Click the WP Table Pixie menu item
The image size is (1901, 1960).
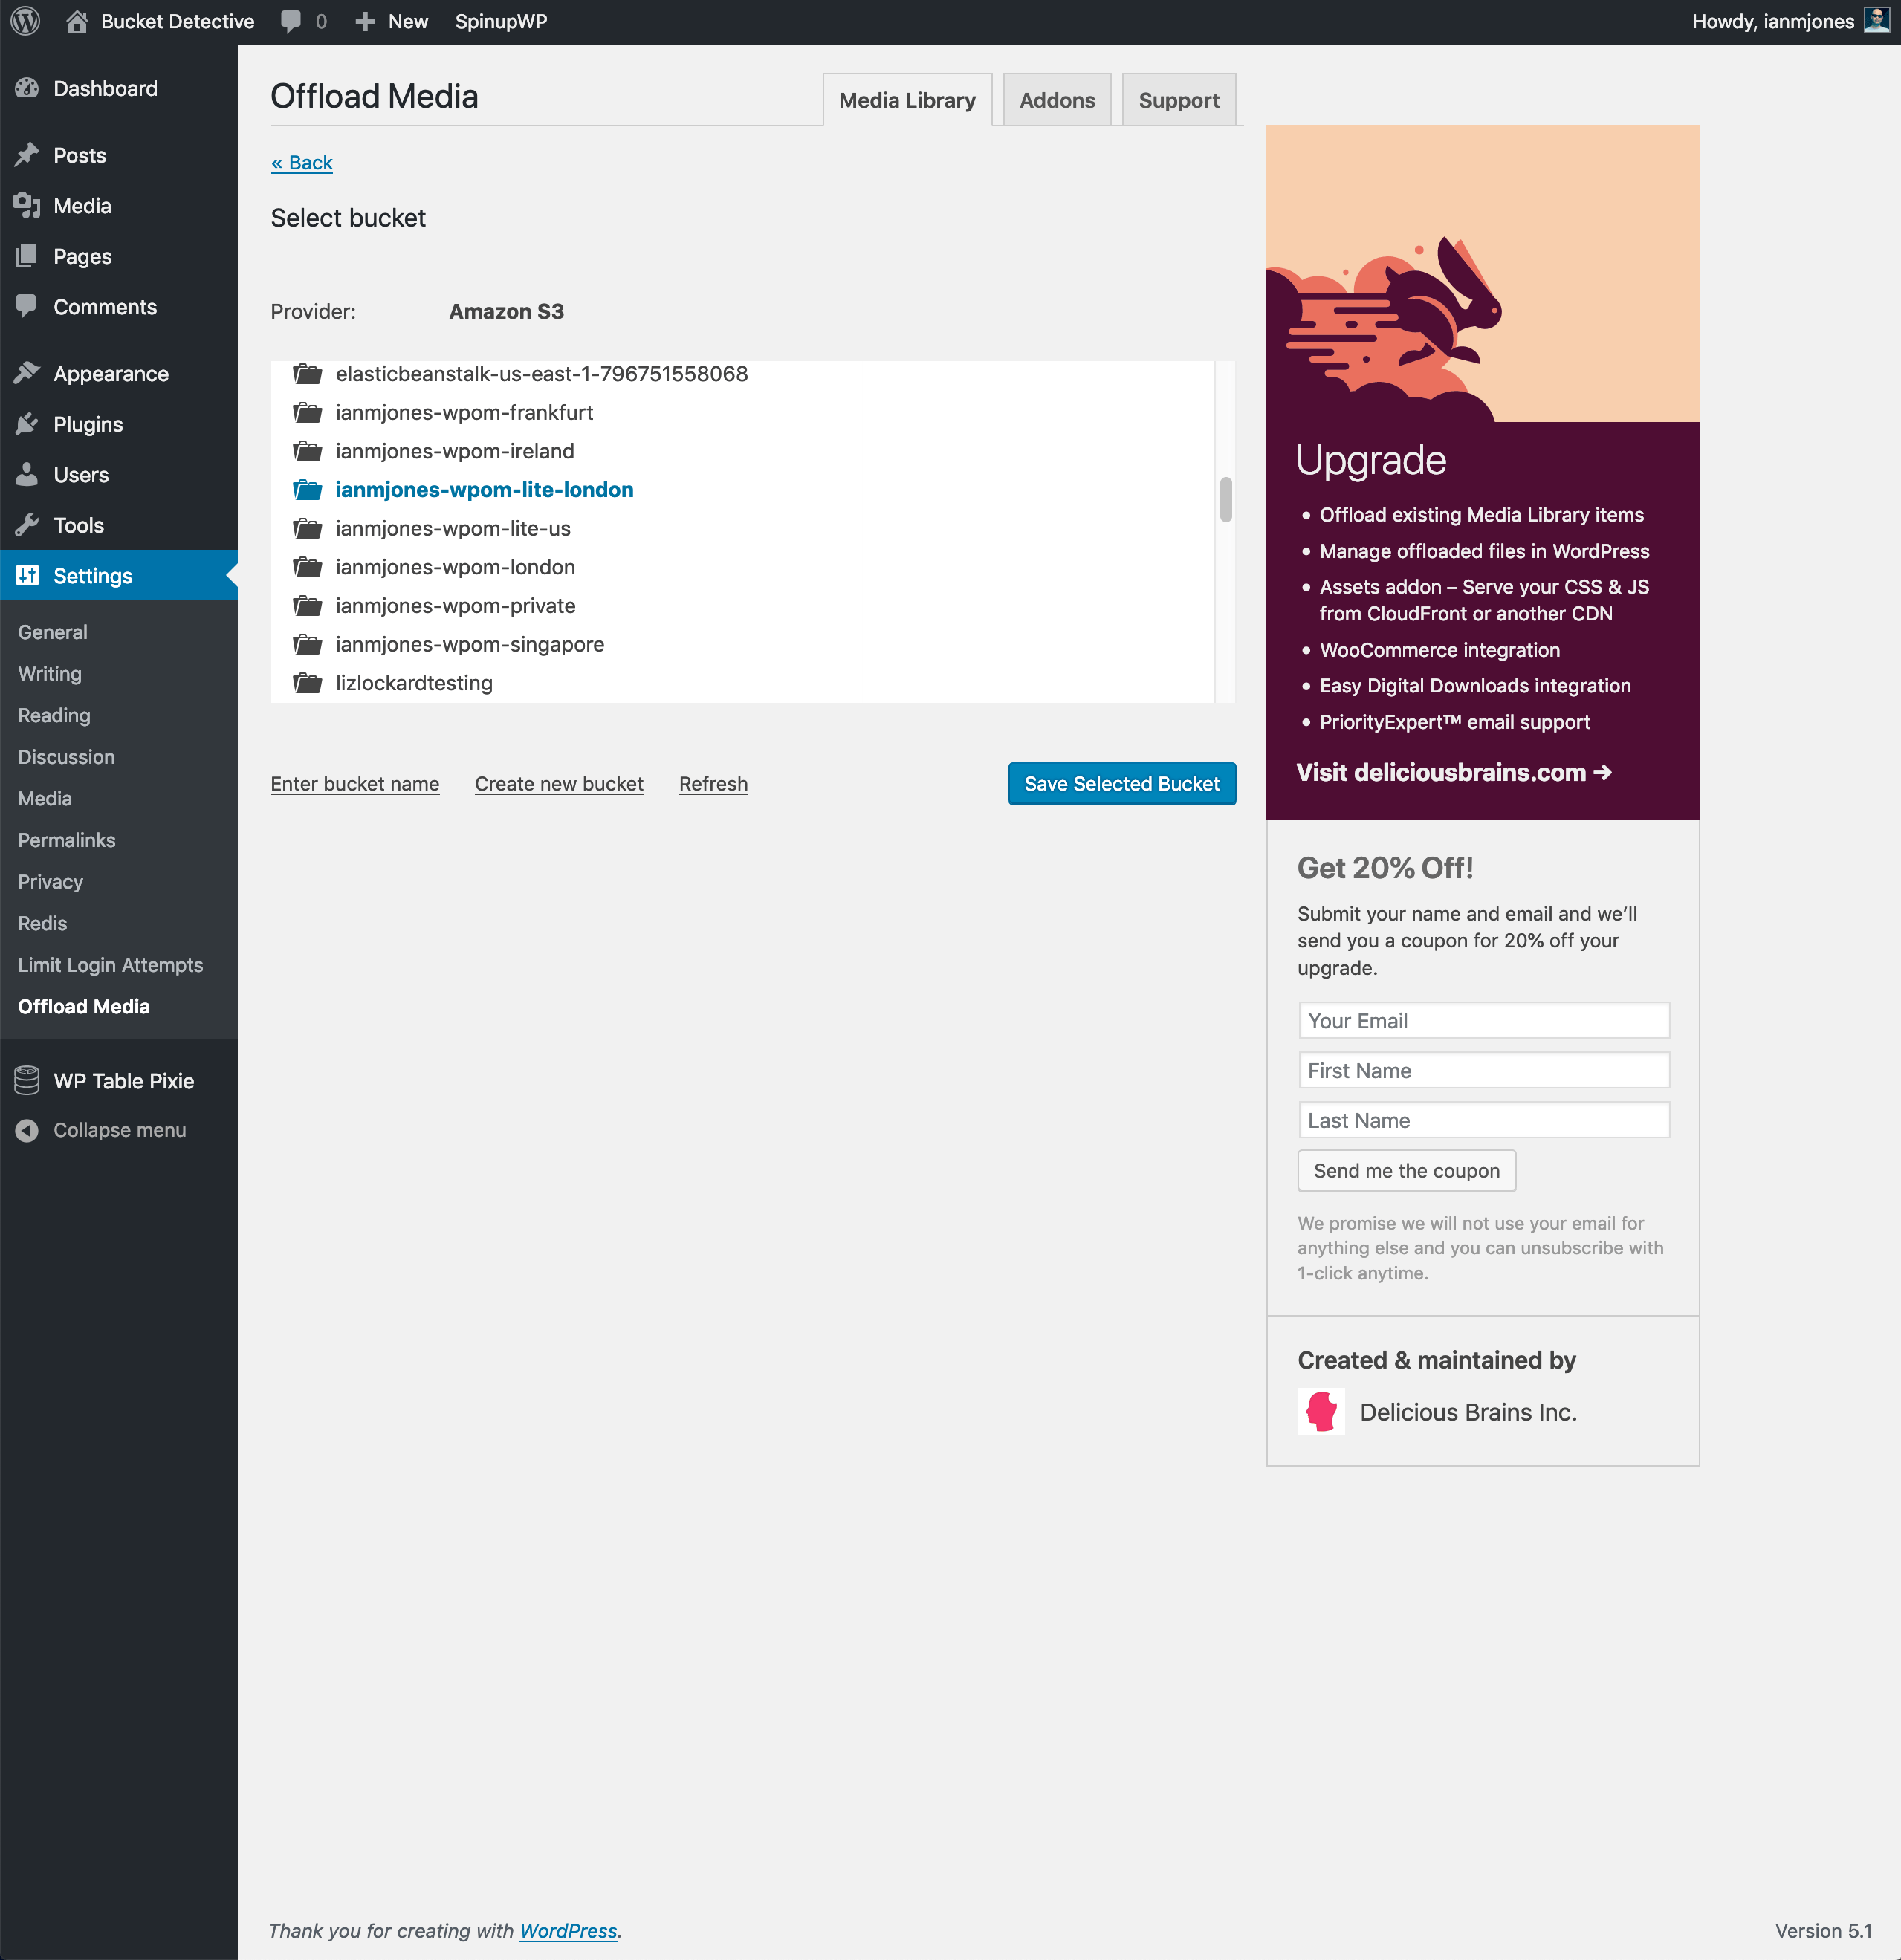point(123,1078)
